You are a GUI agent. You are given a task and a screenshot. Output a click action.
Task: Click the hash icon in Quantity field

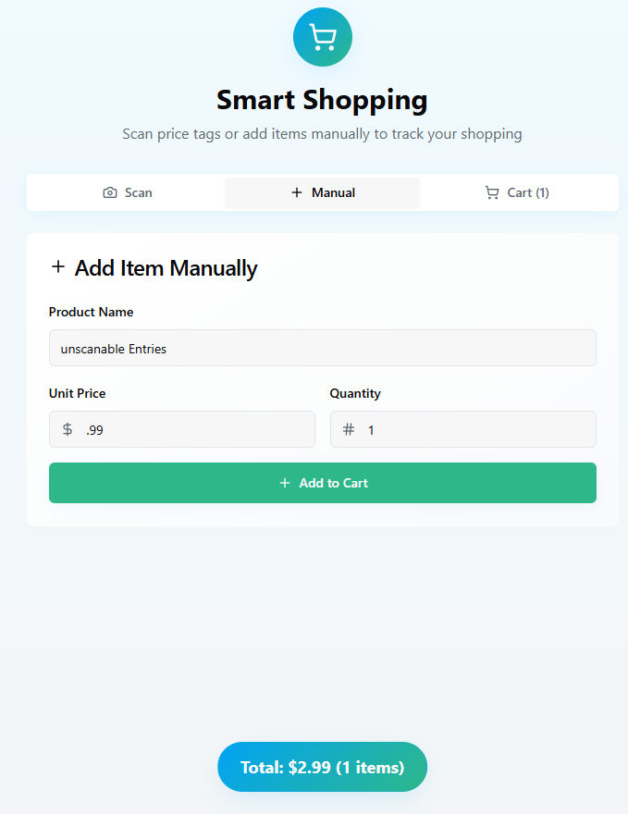point(349,429)
